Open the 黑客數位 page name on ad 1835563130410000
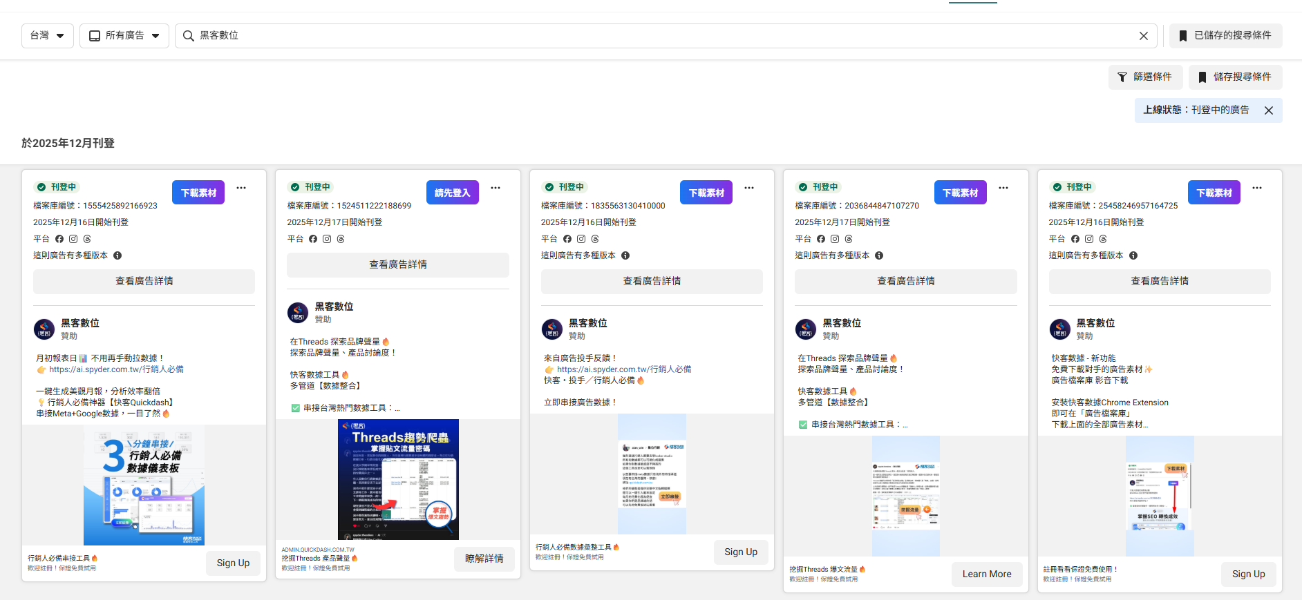Image resolution: width=1302 pixels, height=600 pixels. click(x=588, y=323)
